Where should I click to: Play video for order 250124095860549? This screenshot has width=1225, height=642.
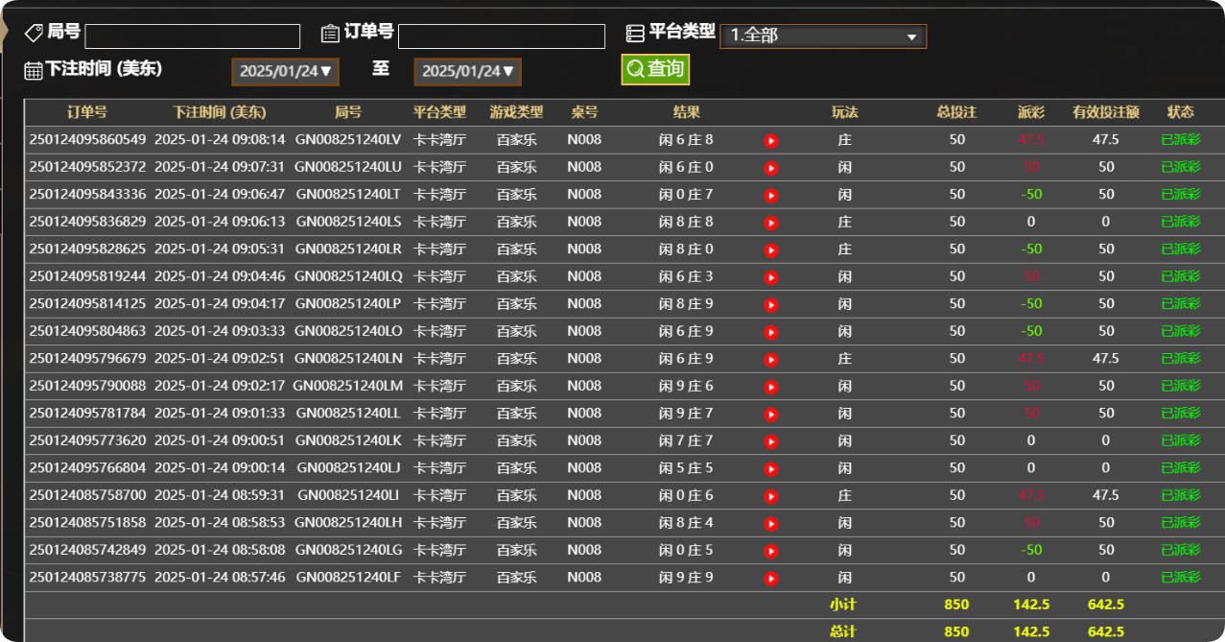[770, 139]
